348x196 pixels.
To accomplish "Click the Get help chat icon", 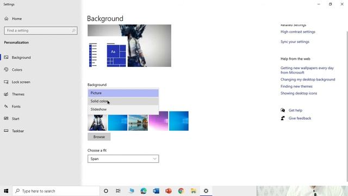I will 283,110.
